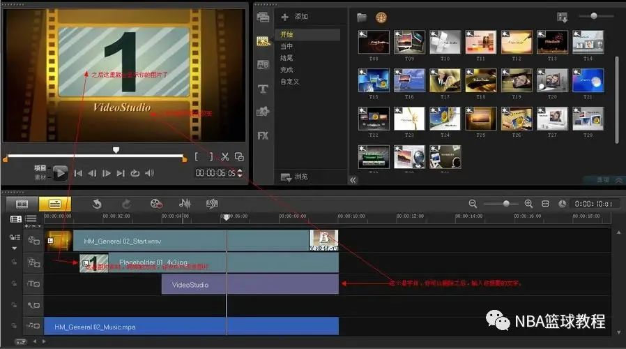Click the 添加 add folder button
Image resolution: width=626 pixels, height=349 pixels.
[x=295, y=17]
